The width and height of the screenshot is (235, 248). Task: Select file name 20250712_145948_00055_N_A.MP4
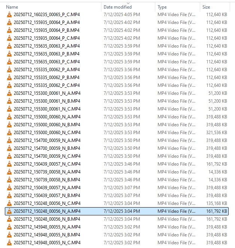pos(47,227)
